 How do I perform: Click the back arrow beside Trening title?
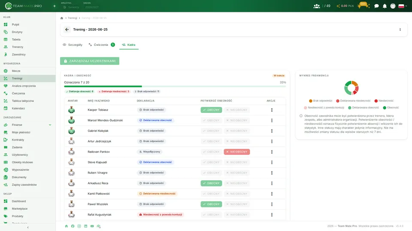[x=67, y=30]
